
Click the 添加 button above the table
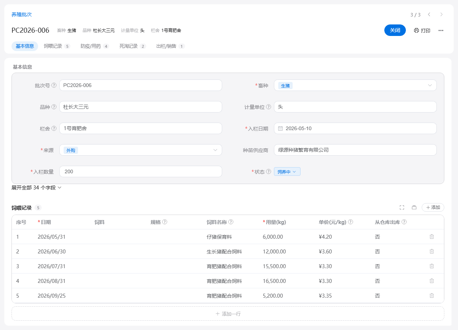[433, 207]
